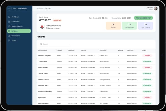166x111 pixels.
Task: Go back via All Batches breadcrumb
Action: point(40,9)
